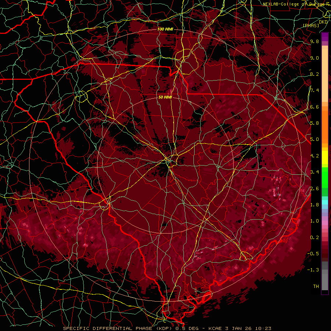Pick the yellow segment of the color bar
331x331 pixels.
point(325,157)
